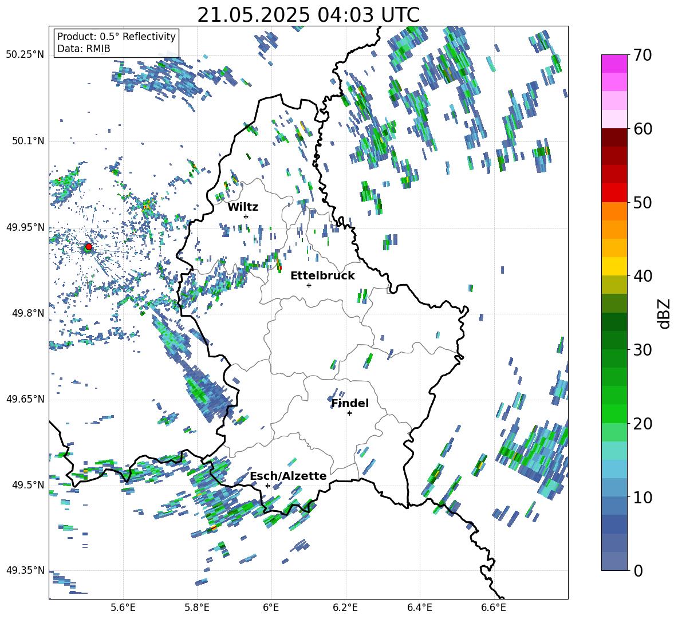Click the 5.6°E longitude label
This screenshot has width=678, height=619.
123,608
